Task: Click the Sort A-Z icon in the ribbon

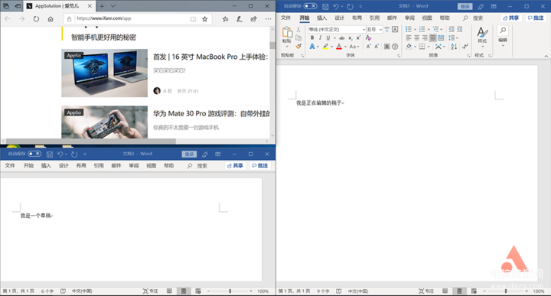Action: coord(454,47)
